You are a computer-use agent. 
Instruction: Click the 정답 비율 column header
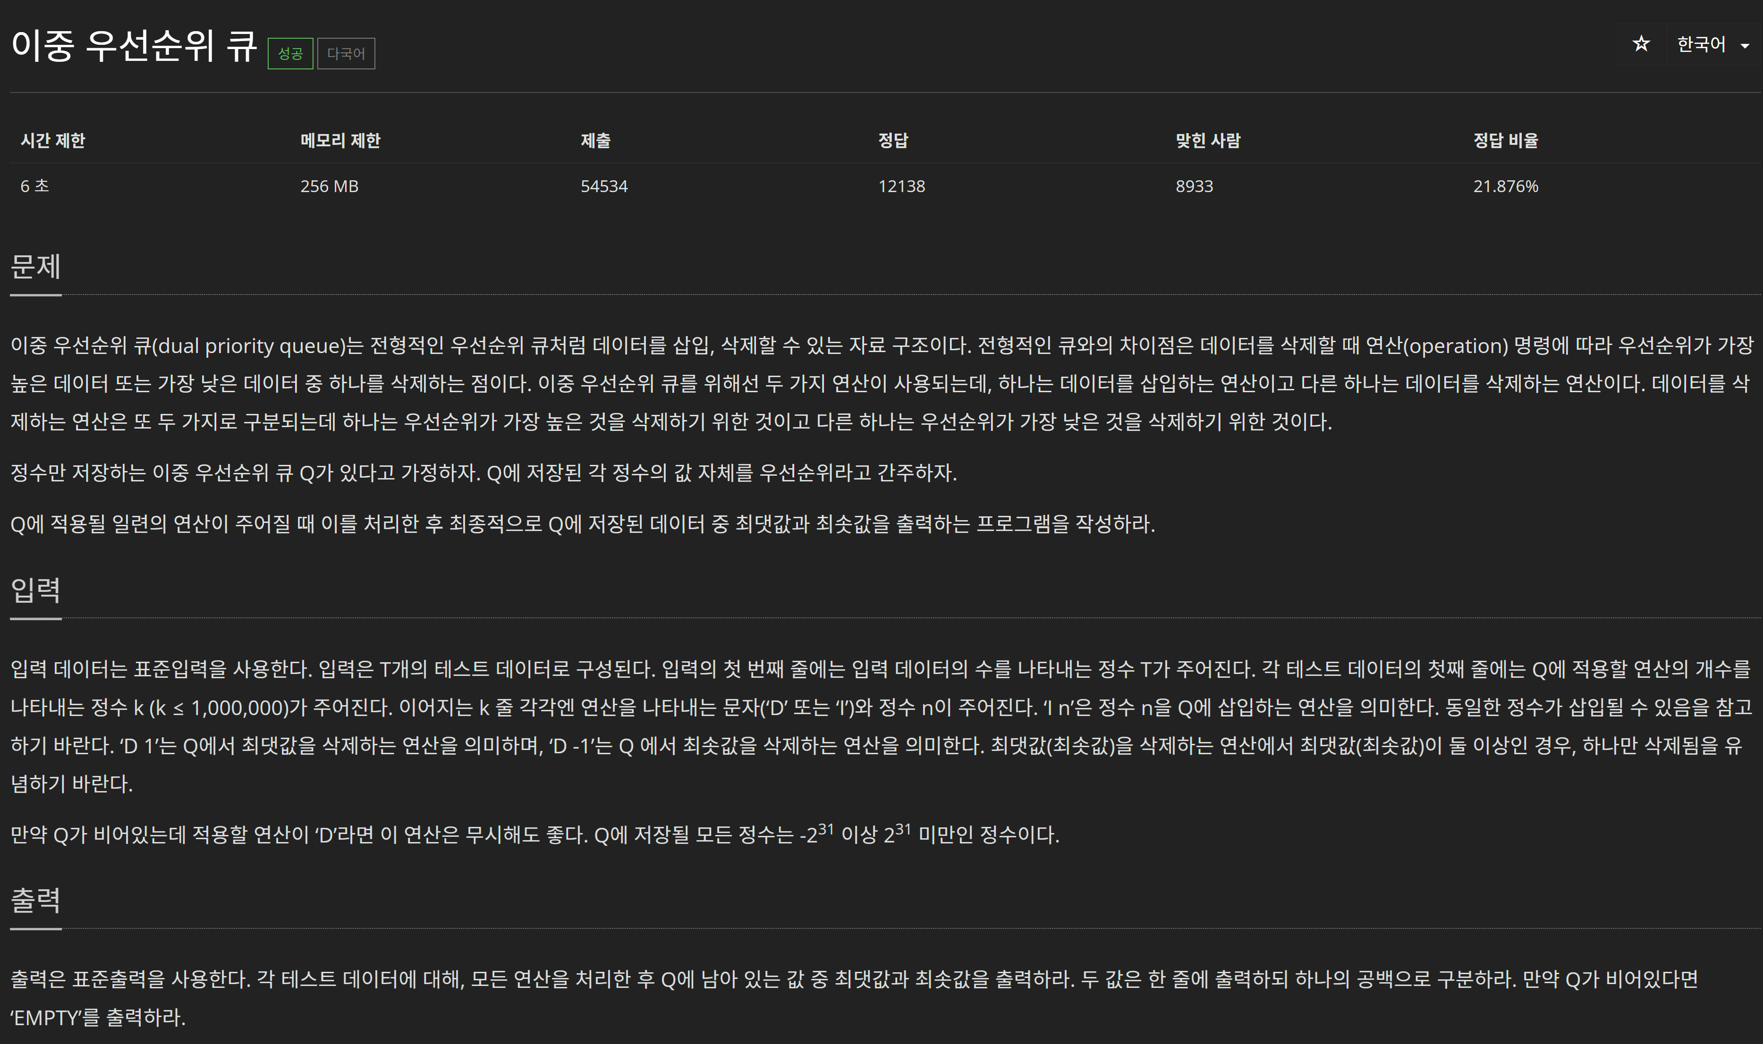click(1505, 141)
